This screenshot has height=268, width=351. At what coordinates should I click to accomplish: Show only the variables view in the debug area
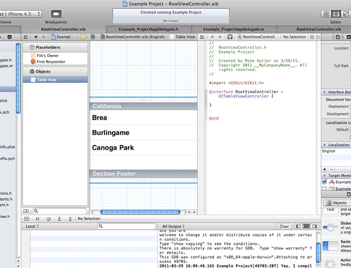298,226
